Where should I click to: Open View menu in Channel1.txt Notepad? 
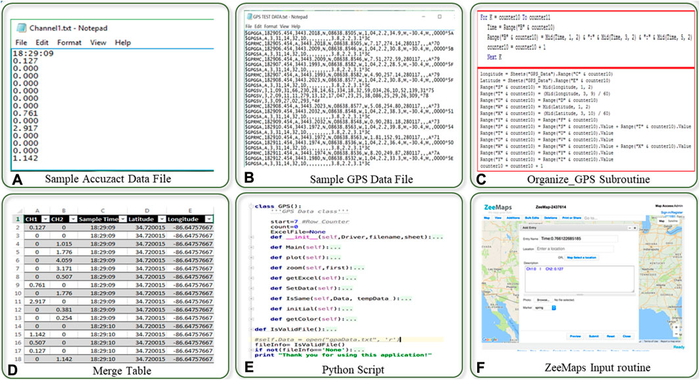click(x=98, y=43)
